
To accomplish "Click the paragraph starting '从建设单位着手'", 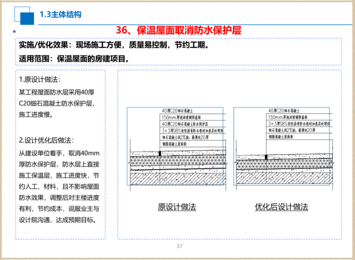I will coord(59,186).
